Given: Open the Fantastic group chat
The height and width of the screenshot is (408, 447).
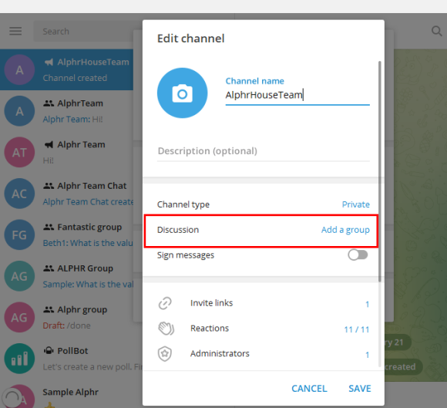Looking at the screenshot, I should coord(67,234).
